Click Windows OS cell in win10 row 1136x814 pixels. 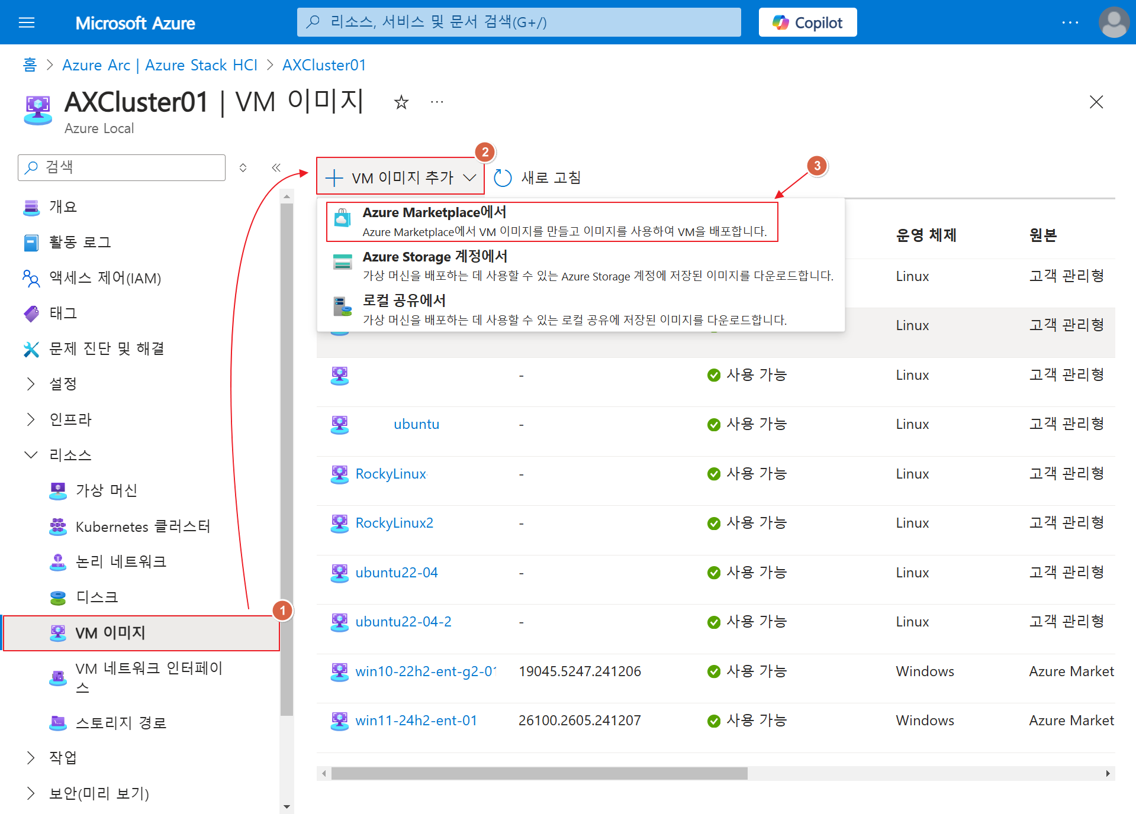925,671
